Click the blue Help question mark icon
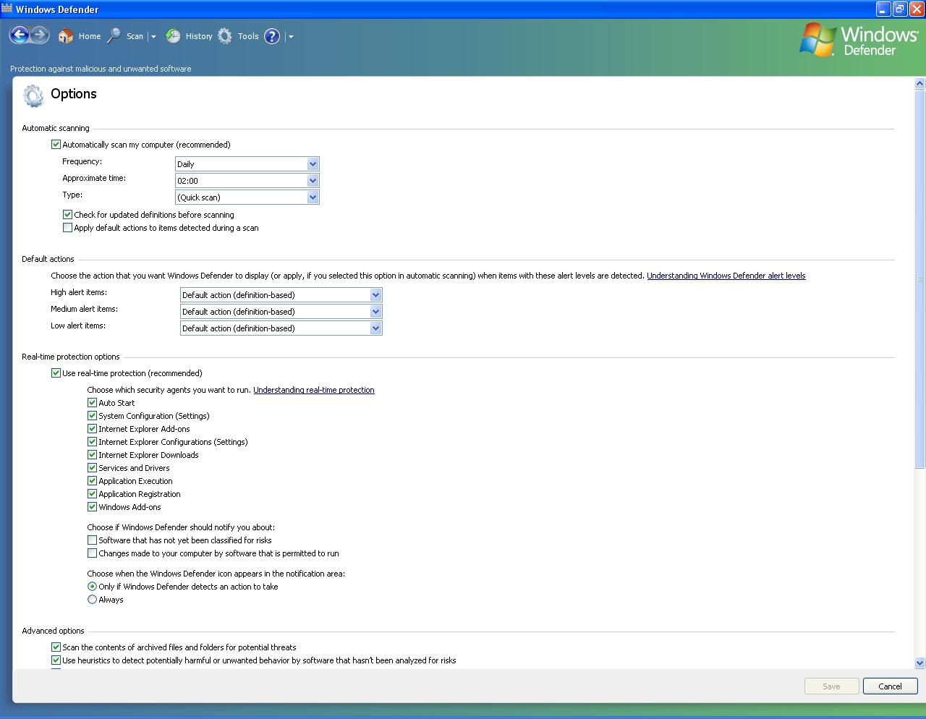926x719 pixels. point(272,36)
